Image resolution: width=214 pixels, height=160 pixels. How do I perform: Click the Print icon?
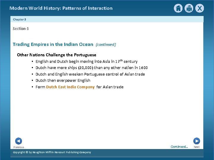pos(189,8)
